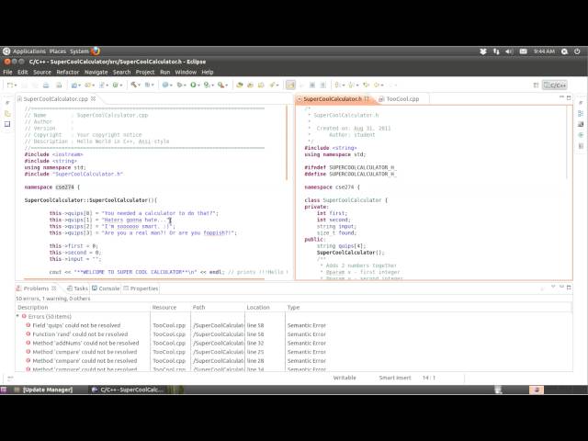Open the Applications menu in top panel
The image size is (588, 441).
tap(28, 51)
